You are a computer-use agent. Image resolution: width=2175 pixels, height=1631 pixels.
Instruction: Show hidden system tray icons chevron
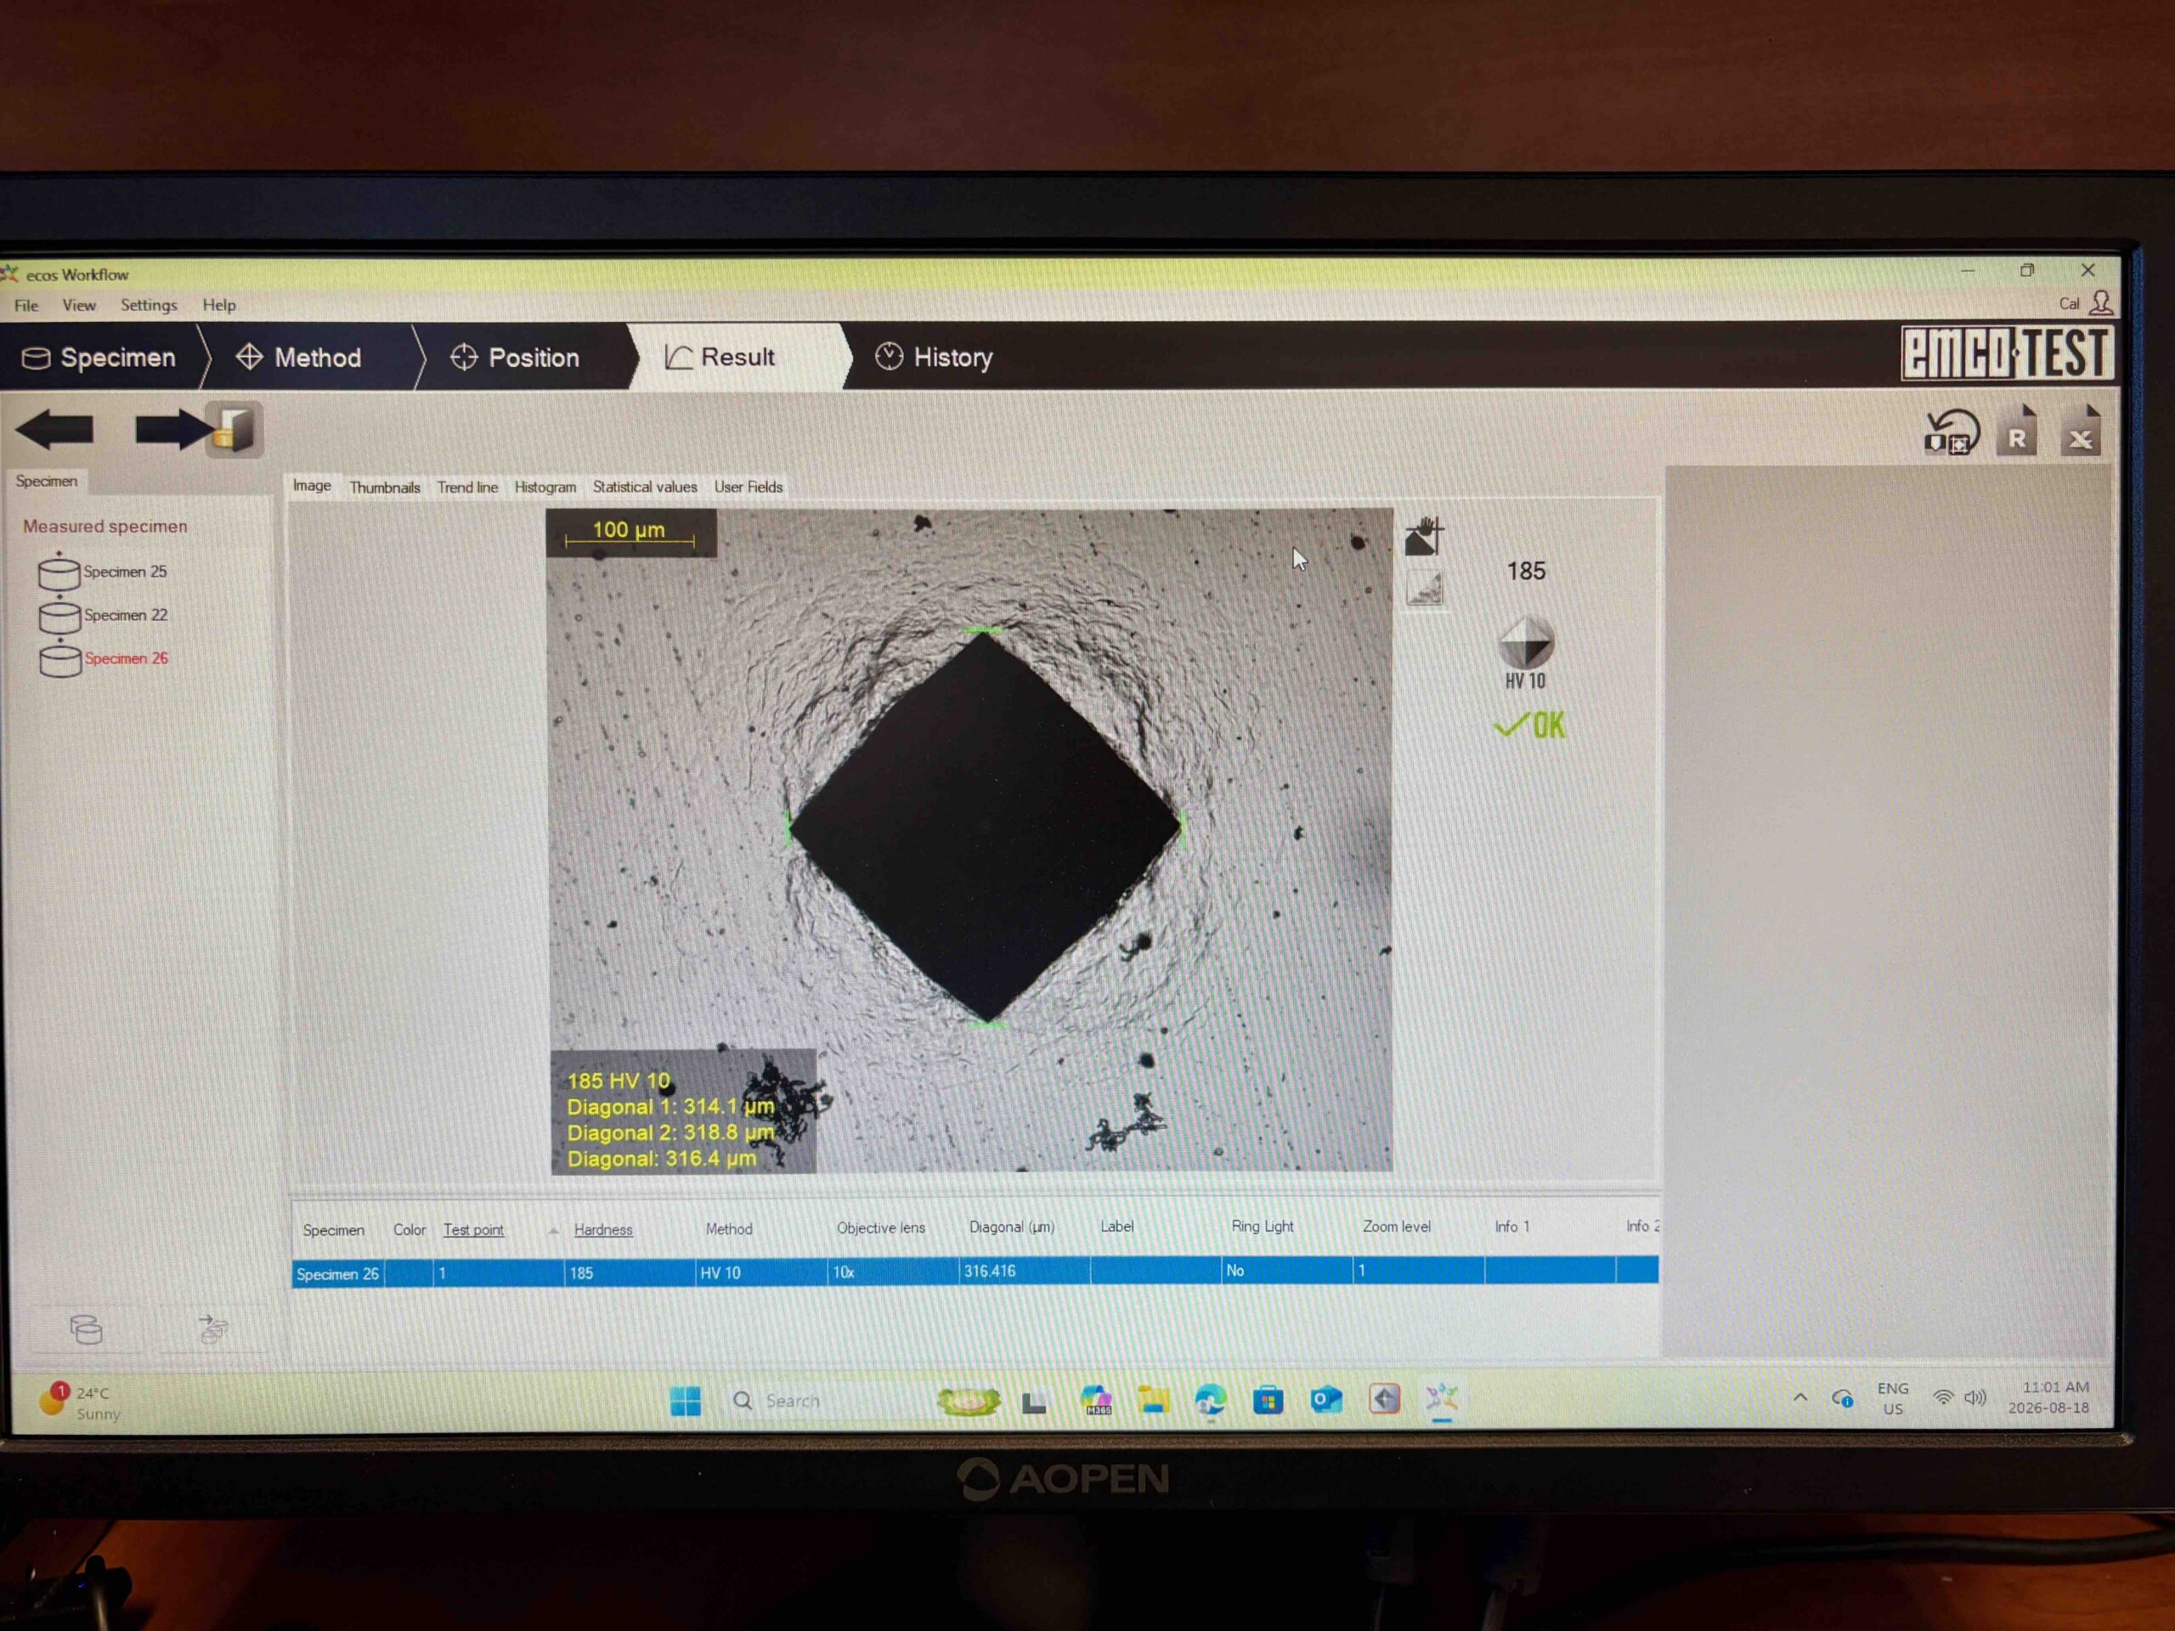(x=1800, y=1398)
